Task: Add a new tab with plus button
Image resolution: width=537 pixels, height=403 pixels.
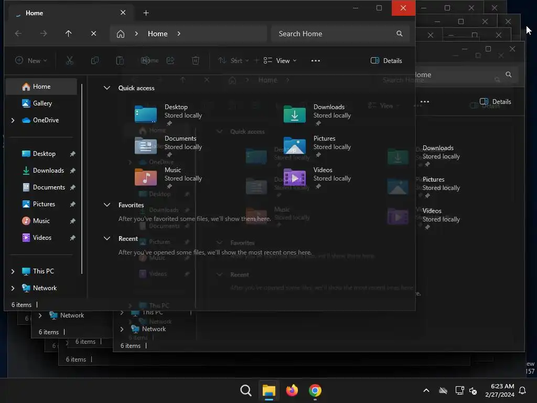Action: 146,13
